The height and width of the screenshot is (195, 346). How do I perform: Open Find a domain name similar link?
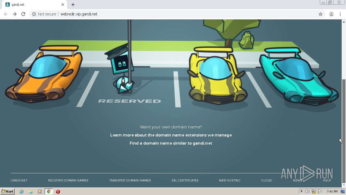click(x=171, y=143)
